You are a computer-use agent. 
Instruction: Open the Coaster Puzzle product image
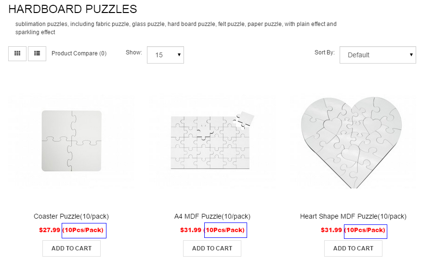[x=71, y=141]
